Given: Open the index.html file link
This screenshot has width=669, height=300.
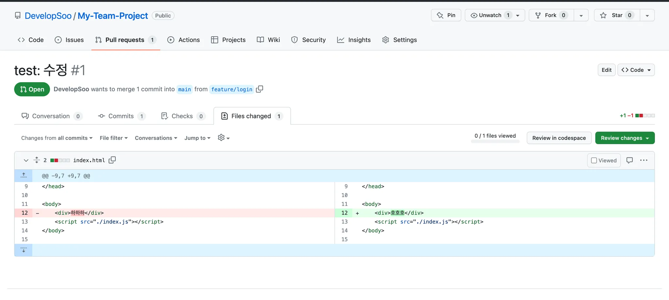Looking at the screenshot, I should (89, 160).
